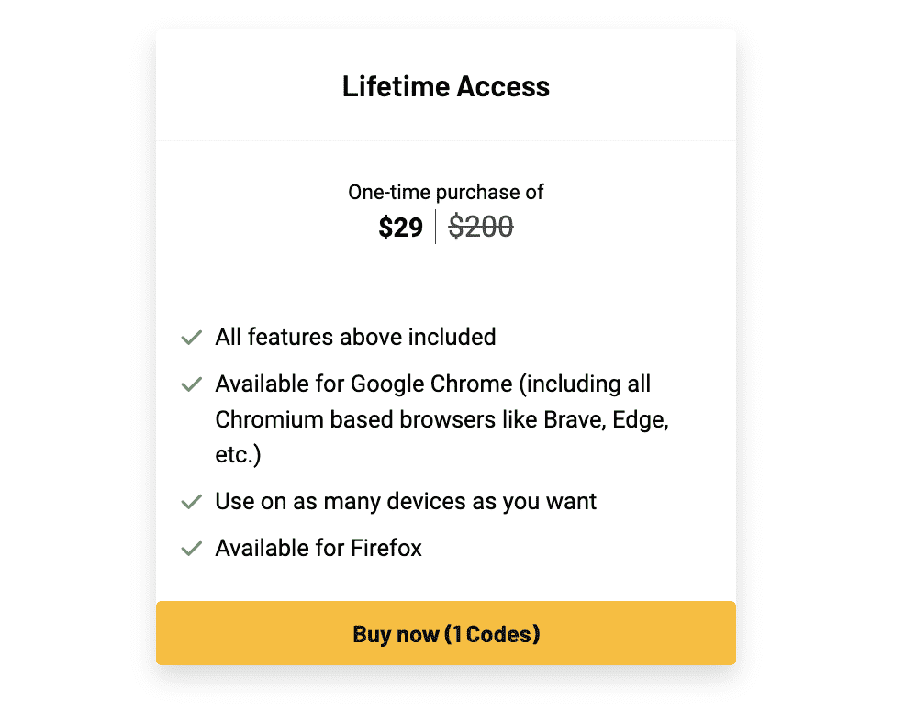Click the bold $29 price

coord(400,227)
